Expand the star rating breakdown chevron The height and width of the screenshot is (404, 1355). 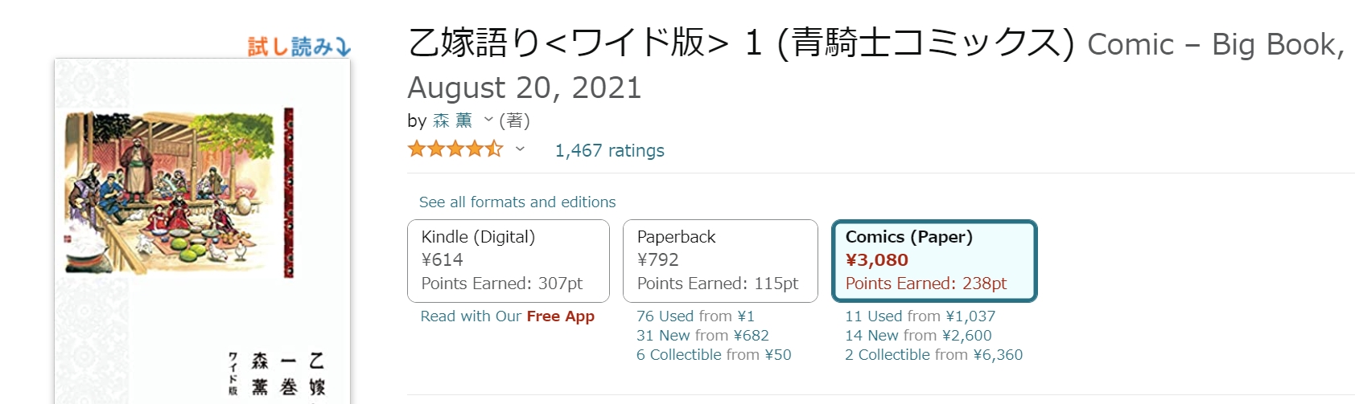pos(520,149)
